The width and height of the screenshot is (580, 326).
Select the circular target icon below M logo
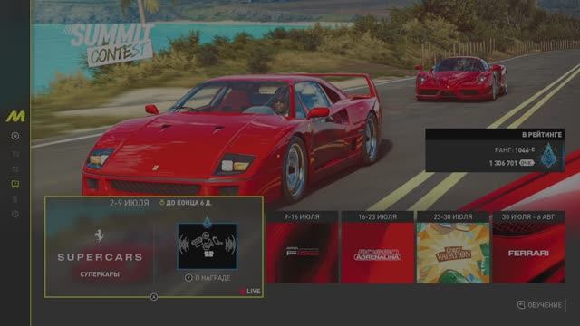click(x=15, y=136)
